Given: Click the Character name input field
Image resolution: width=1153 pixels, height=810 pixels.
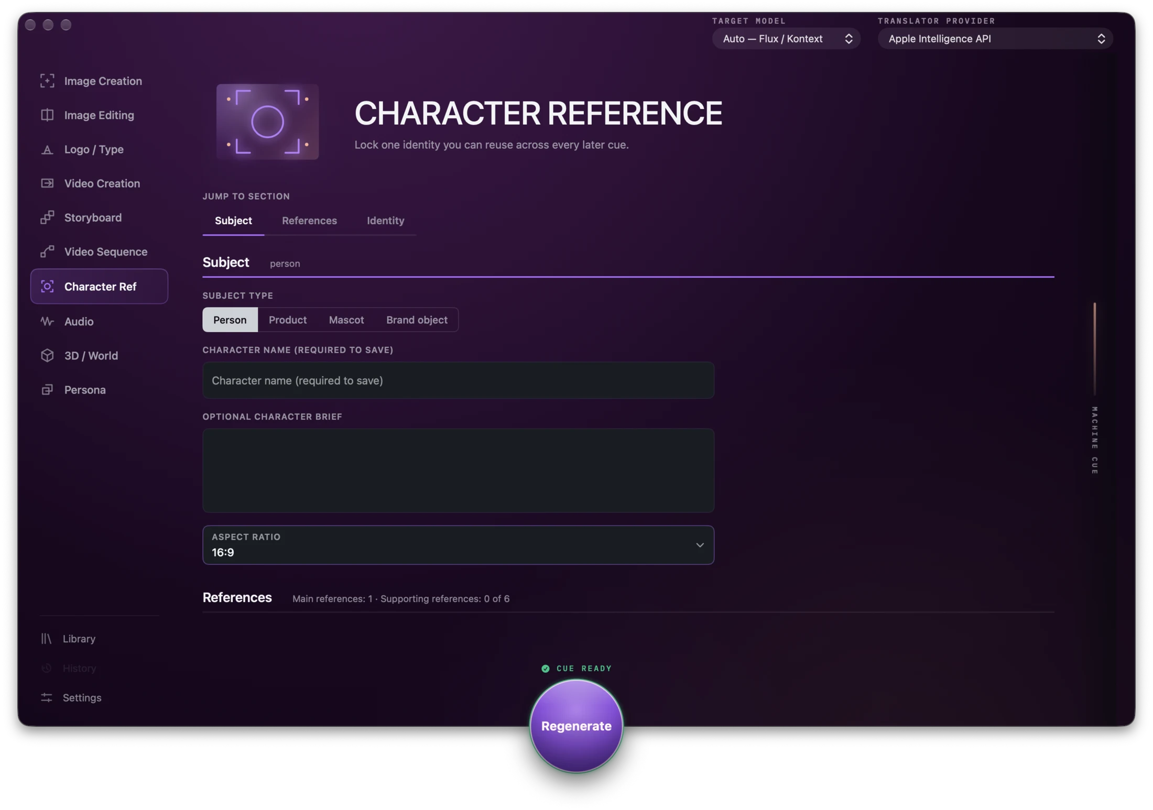Looking at the screenshot, I should (x=458, y=380).
